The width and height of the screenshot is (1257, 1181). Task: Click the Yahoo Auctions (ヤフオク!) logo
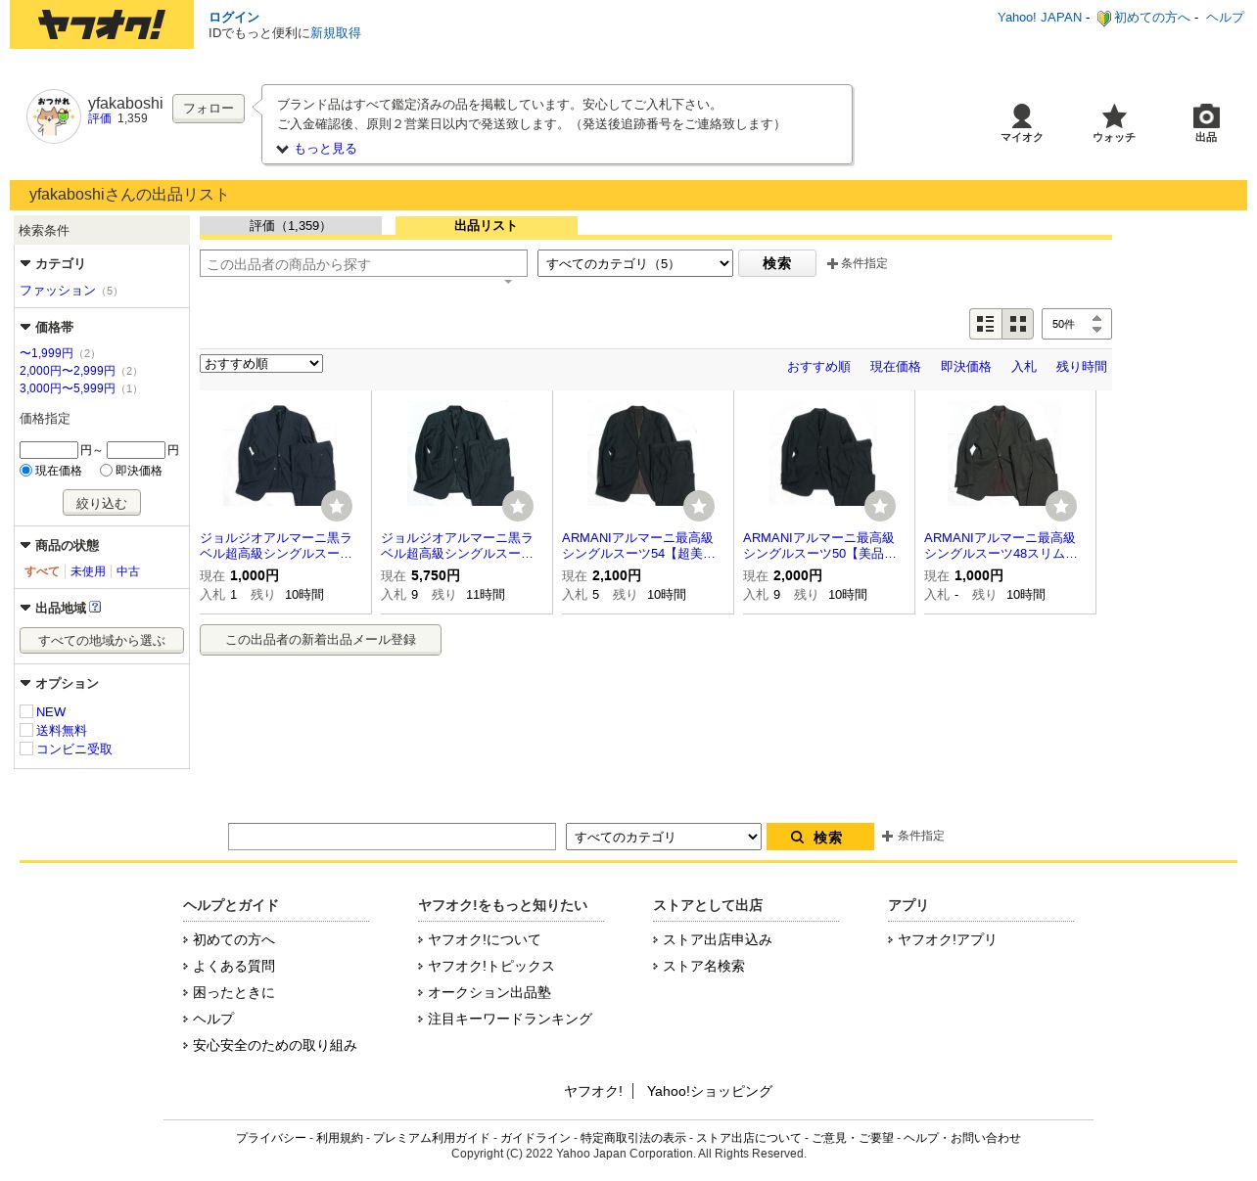[x=102, y=24]
